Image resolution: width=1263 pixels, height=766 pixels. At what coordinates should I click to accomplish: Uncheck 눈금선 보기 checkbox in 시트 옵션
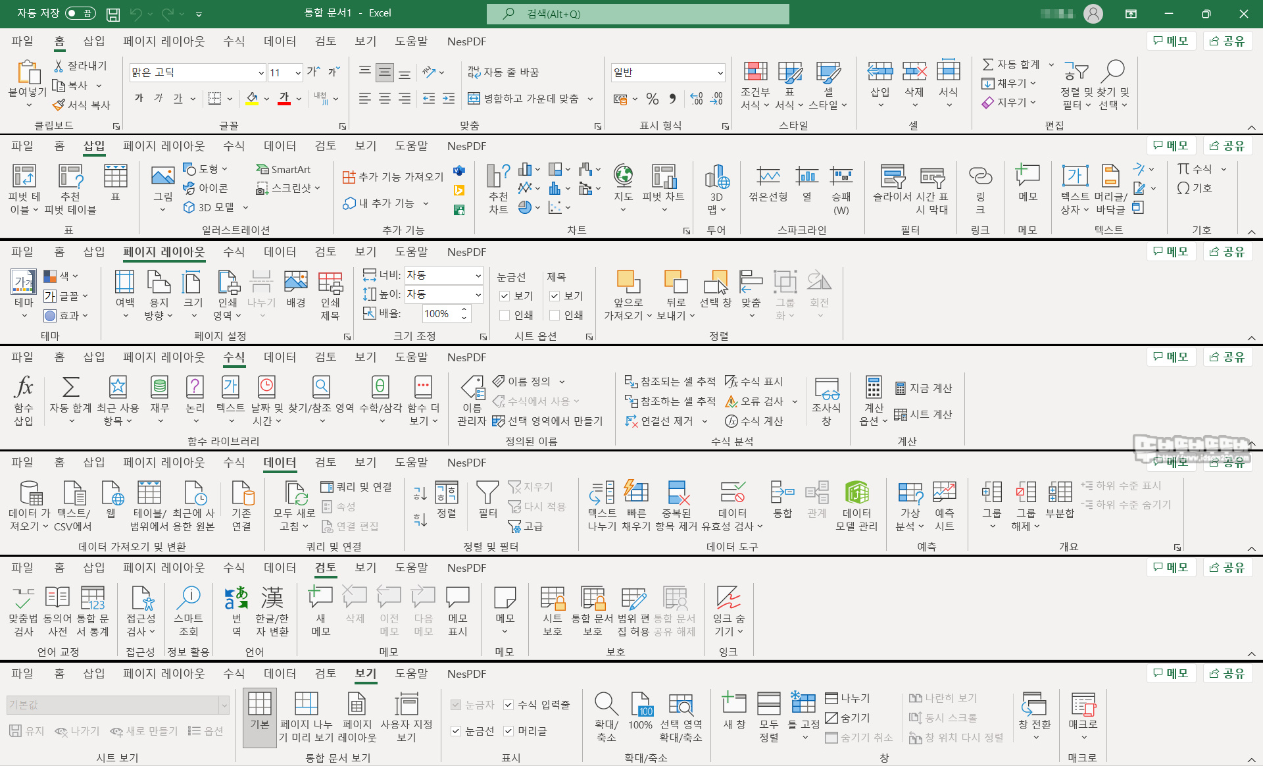point(505,296)
